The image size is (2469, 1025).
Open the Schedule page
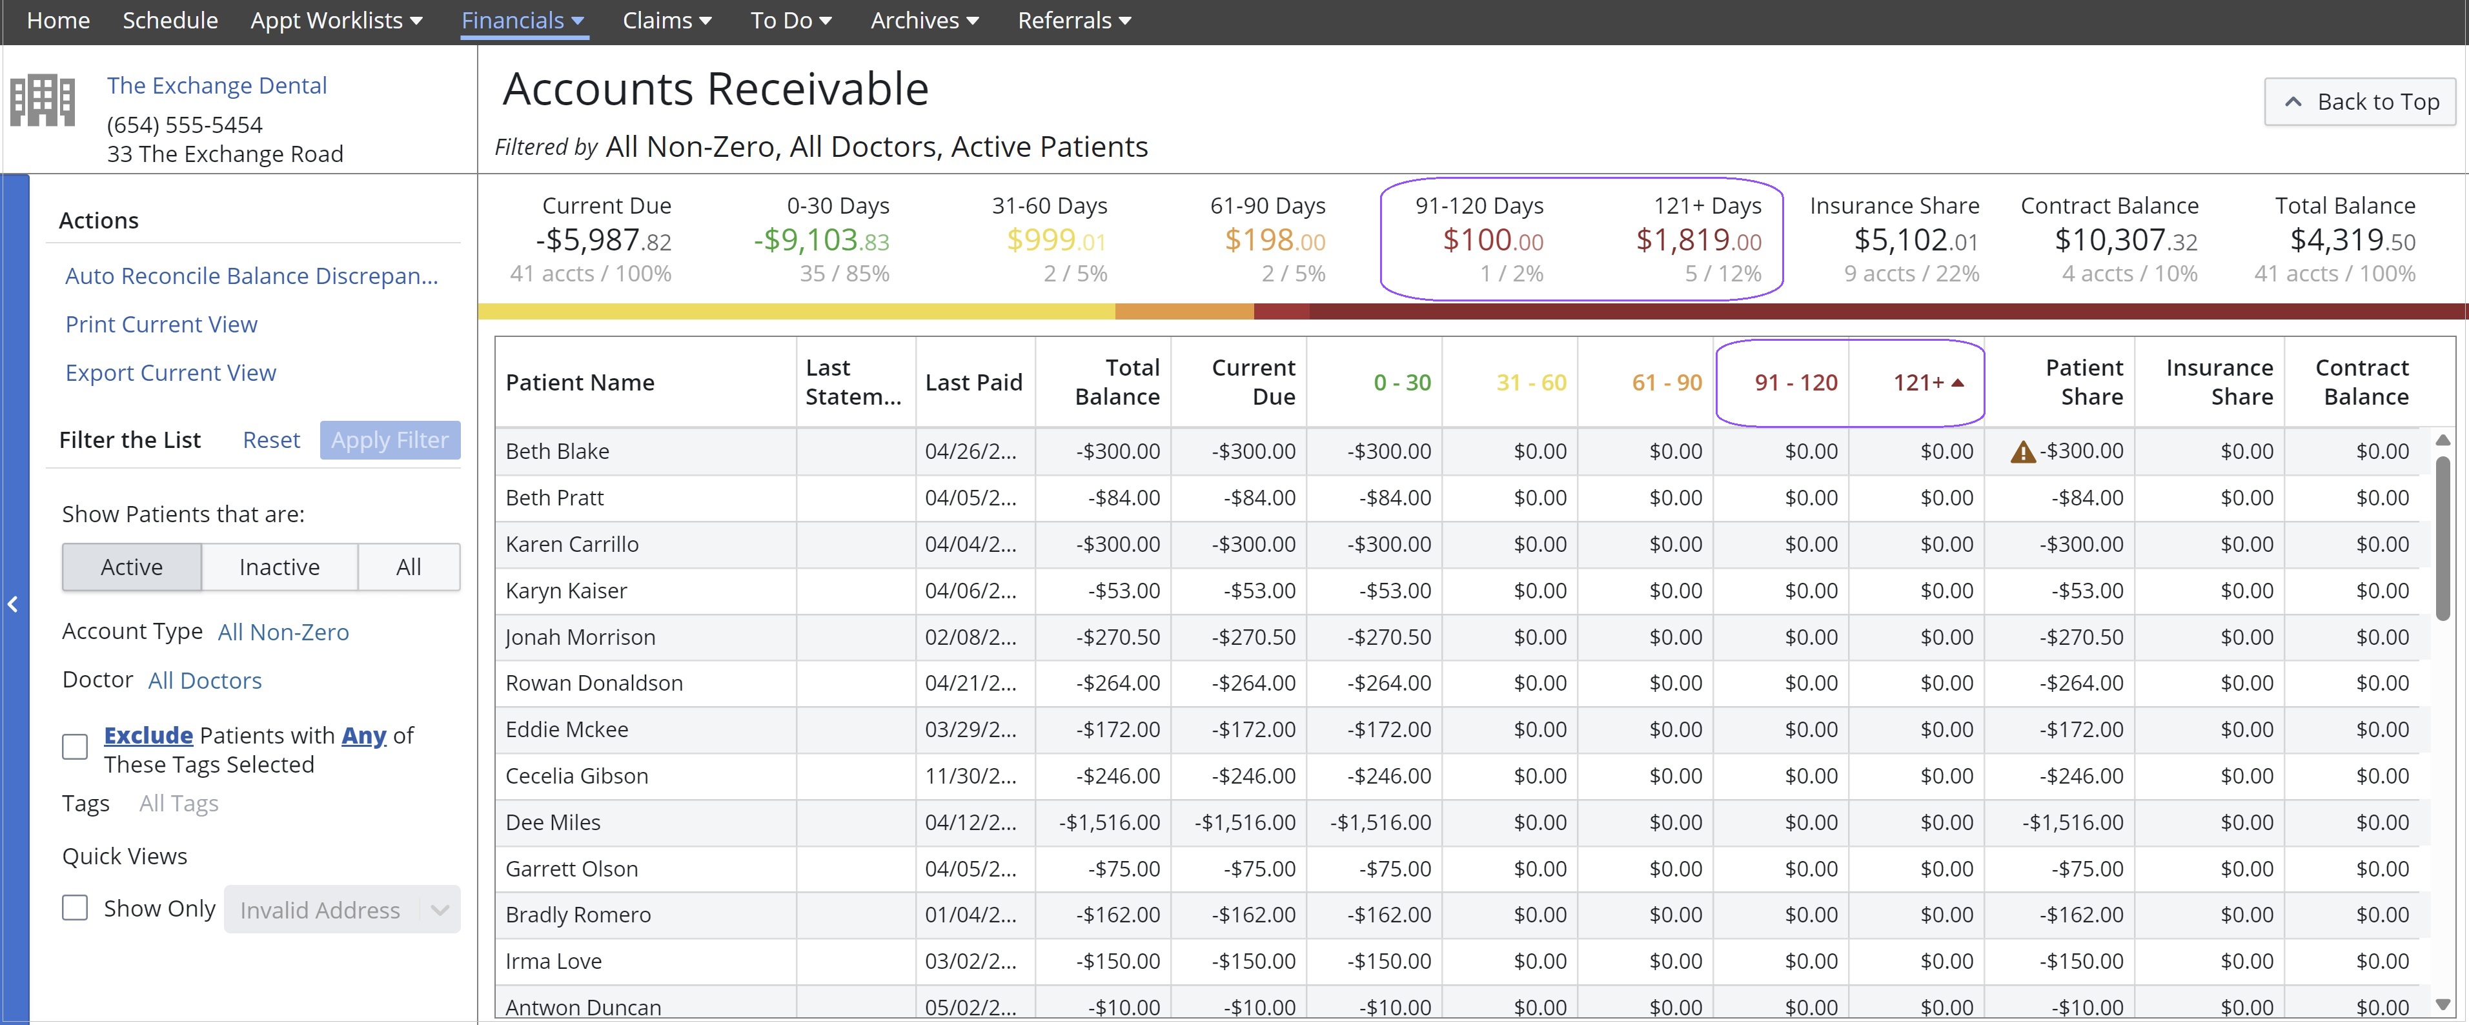170,20
